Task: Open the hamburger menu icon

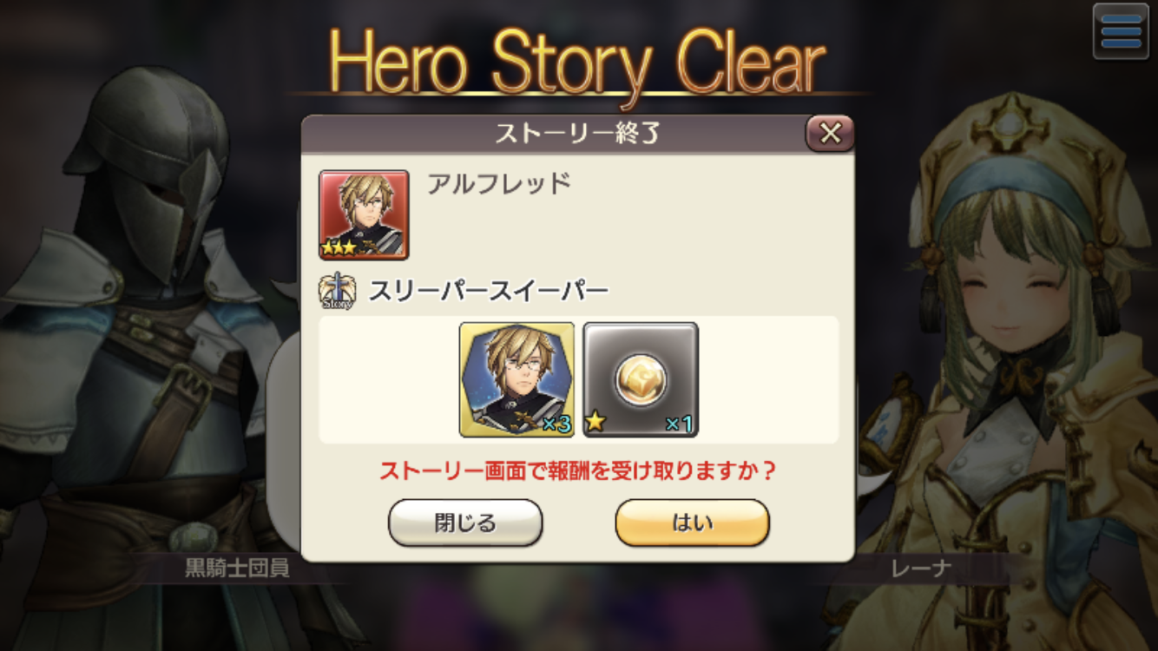Action: (x=1121, y=31)
